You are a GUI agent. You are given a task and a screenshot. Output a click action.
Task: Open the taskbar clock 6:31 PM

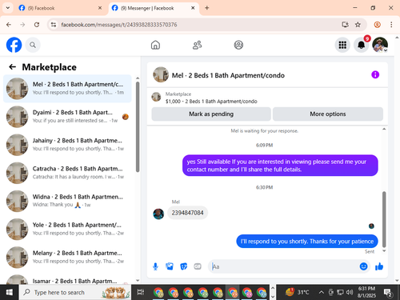point(366,292)
